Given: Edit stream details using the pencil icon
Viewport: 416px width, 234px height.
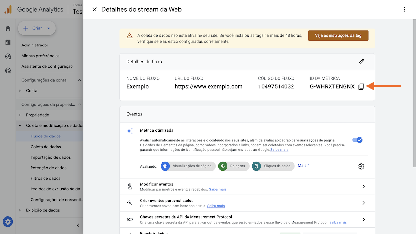Looking at the screenshot, I should [x=361, y=61].
